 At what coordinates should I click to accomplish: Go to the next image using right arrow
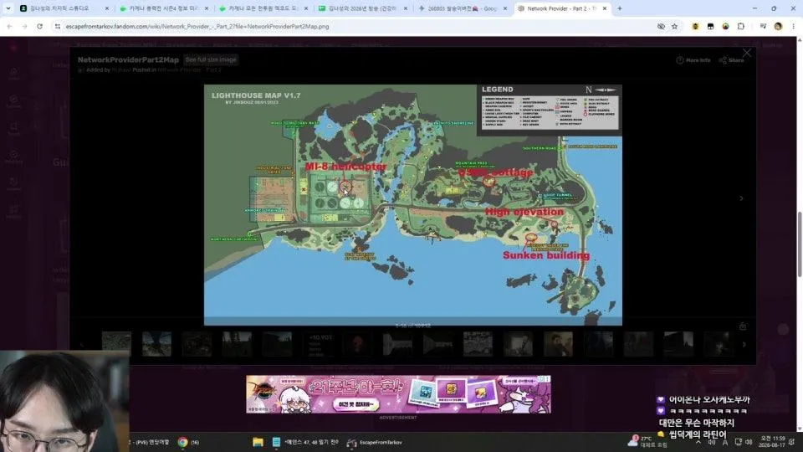coord(741,198)
